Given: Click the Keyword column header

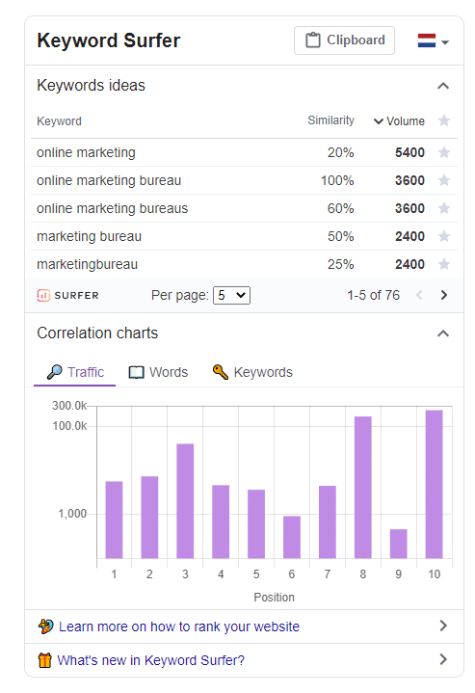Looking at the screenshot, I should (59, 121).
